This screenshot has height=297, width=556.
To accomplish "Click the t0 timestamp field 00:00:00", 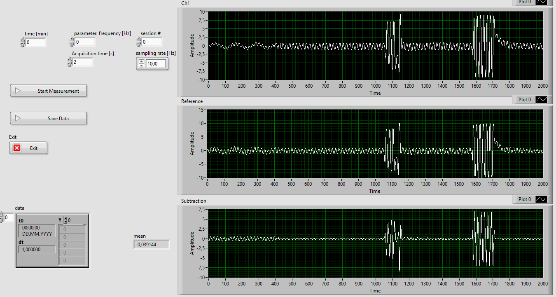I will [x=37, y=230].
